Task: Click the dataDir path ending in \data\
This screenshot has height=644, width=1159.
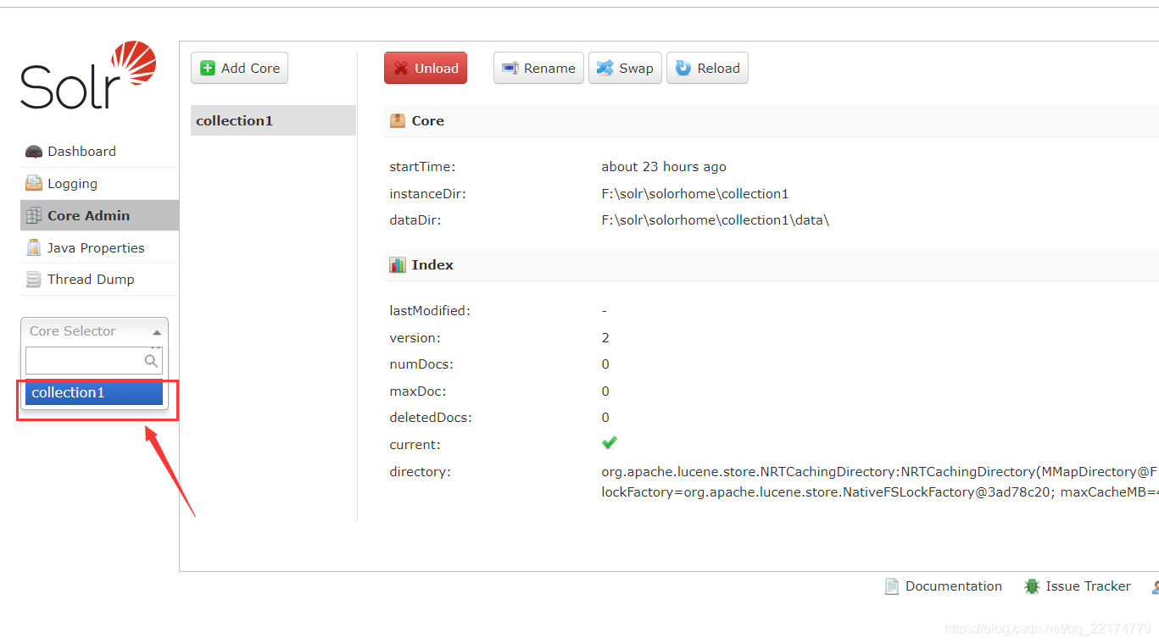Action: click(x=715, y=220)
